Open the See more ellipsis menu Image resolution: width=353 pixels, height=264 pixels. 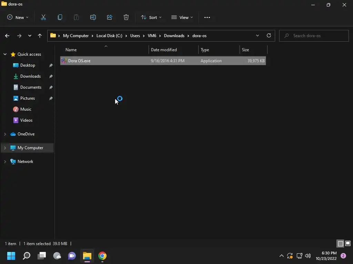pos(207,17)
